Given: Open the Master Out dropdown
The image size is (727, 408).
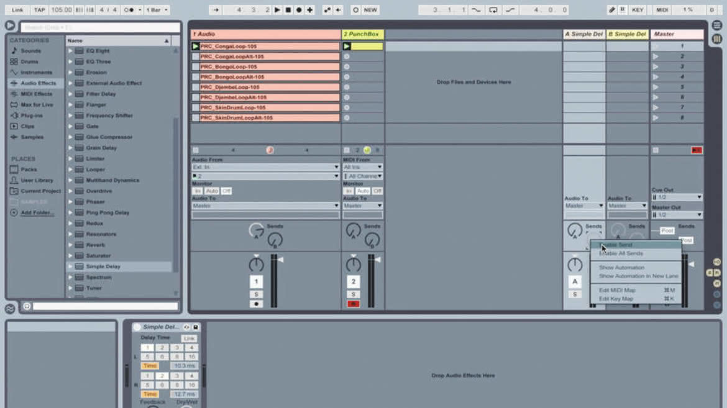Looking at the screenshot, I should [677, 215].
